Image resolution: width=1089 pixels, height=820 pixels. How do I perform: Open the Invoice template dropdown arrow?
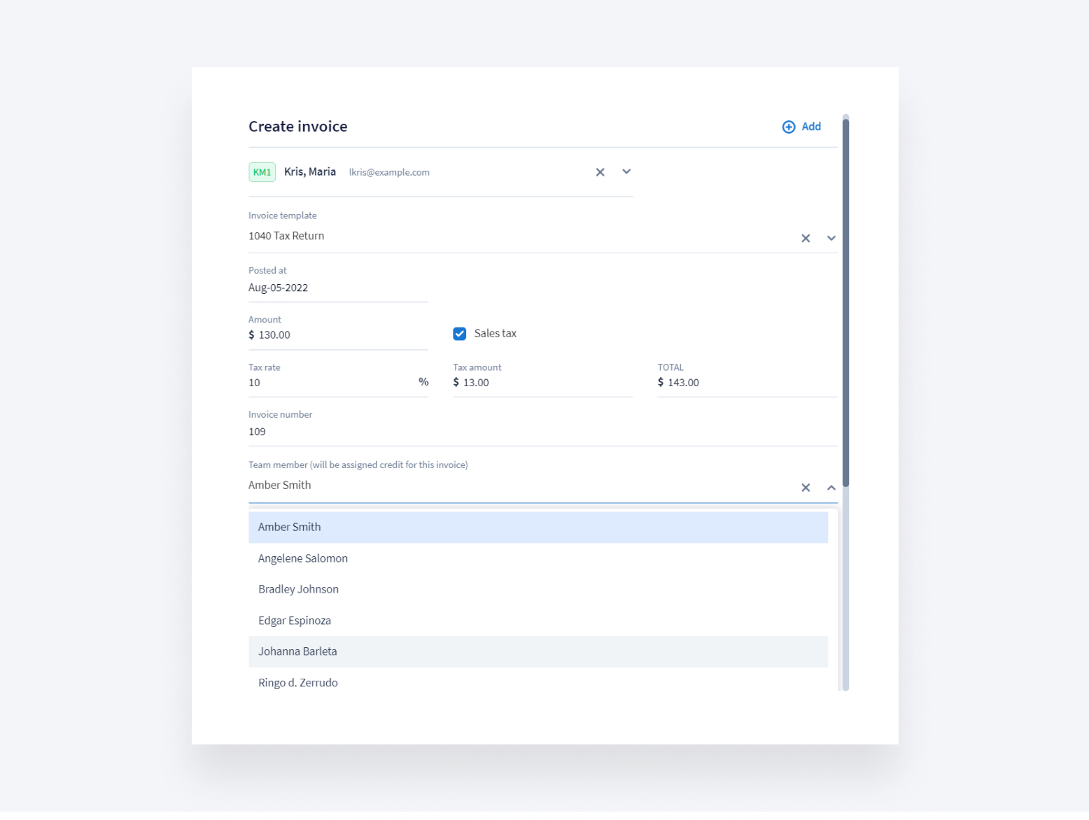831,239
